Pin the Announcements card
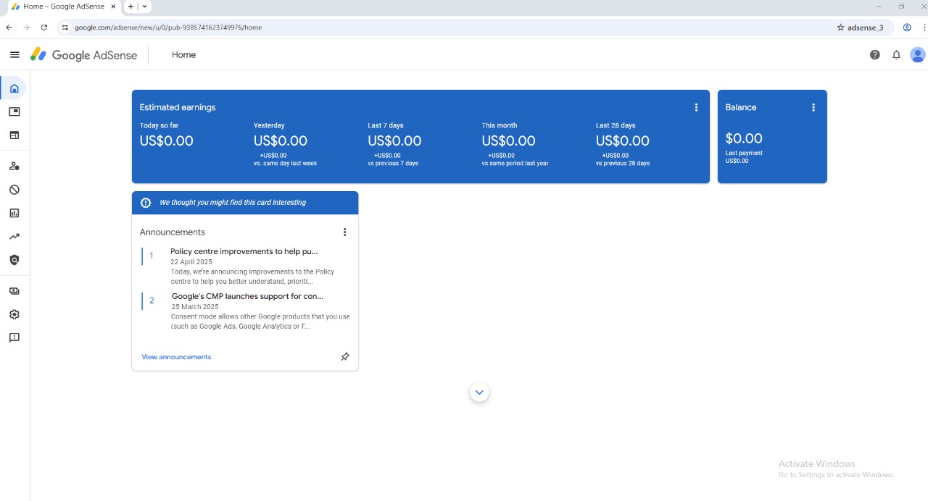Image resolution: width=928 pixels, height=501 pixels. point(345,357)
